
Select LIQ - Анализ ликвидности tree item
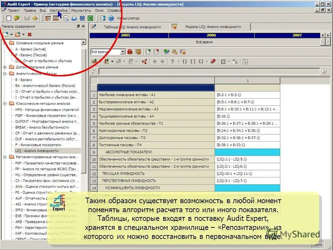tap(37, 151)
